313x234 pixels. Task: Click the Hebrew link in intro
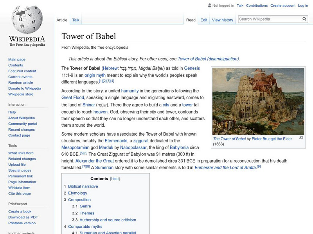click(110, 68)
